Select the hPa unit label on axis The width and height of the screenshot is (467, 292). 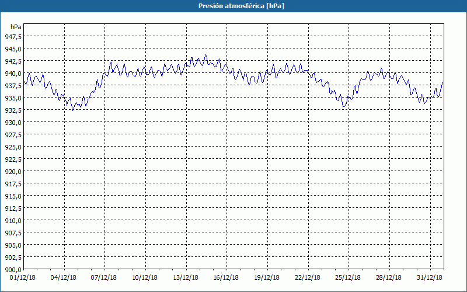(16, 27)
